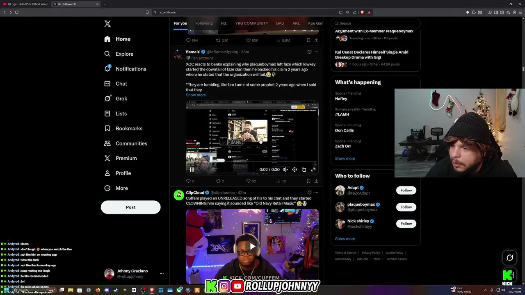Switch to BAU tab
Viewport: 525px width, 295px height.
click(280, 23)
